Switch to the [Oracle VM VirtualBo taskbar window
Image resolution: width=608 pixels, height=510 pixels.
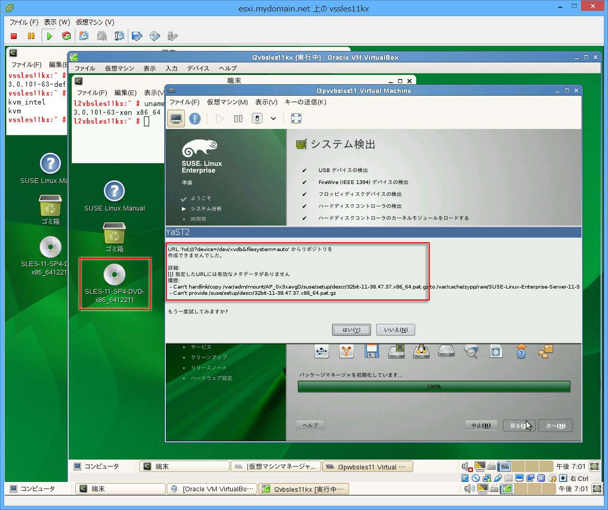click(x=212, y=489)
